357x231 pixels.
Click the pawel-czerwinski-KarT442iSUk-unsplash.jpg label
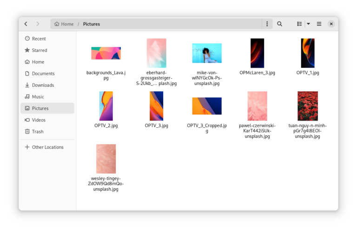(x=257, y=131)
